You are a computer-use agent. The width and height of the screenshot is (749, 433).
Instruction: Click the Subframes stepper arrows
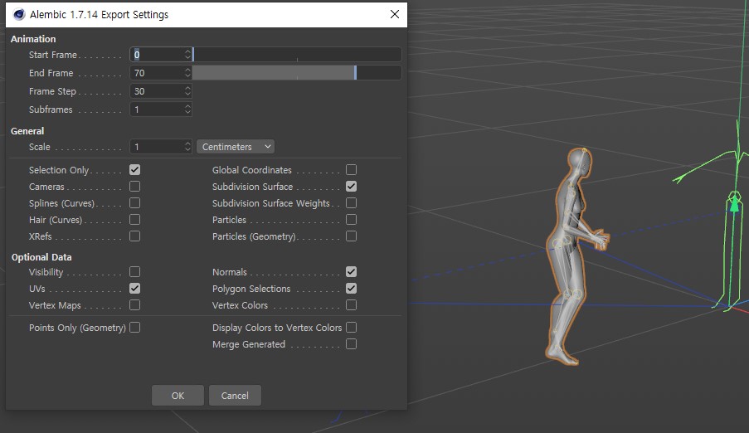187,109
